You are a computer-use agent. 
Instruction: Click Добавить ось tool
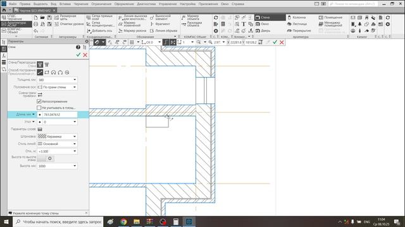tap(99, 31)
